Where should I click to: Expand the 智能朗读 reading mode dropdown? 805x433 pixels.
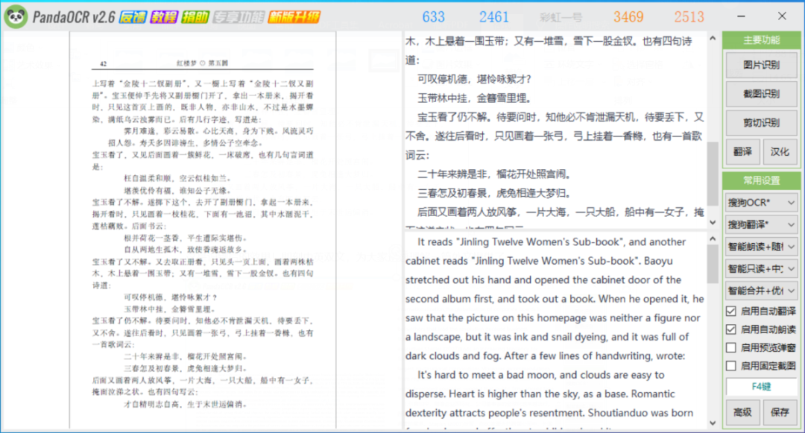761,247
